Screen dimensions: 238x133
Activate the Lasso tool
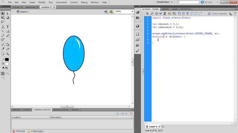[3, 22]
